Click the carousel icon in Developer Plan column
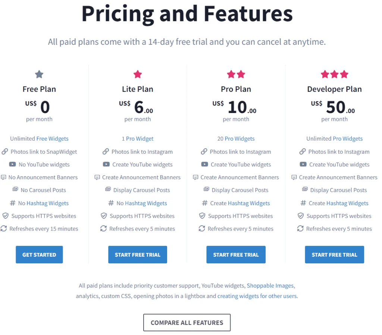382x335 pixels. [x=305, y=190]
